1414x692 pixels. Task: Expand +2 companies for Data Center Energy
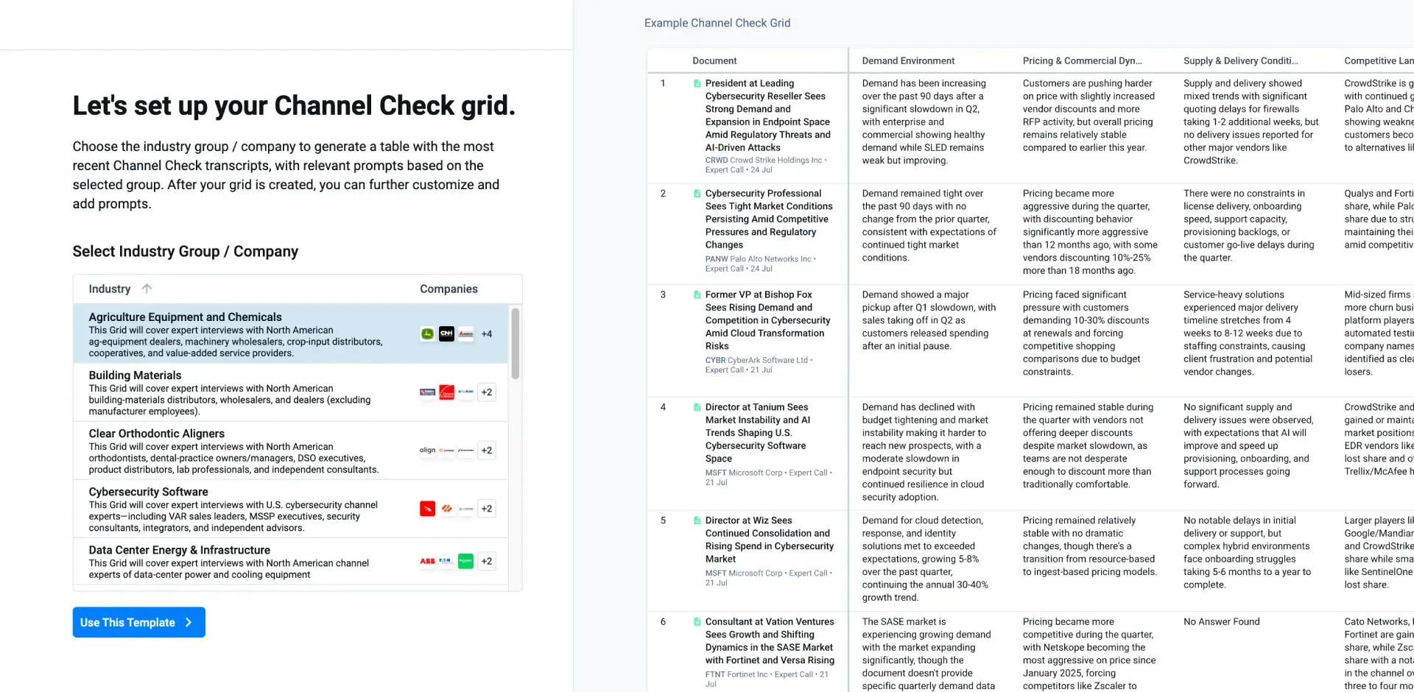[x=486, y=561]
